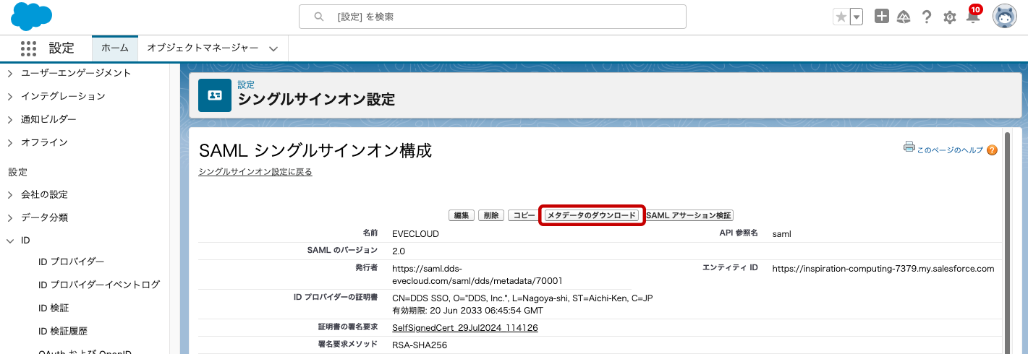Open the notifications bell icon
Image resolution: width=1028 pixels, height=354 pixels.
point(973,17)
